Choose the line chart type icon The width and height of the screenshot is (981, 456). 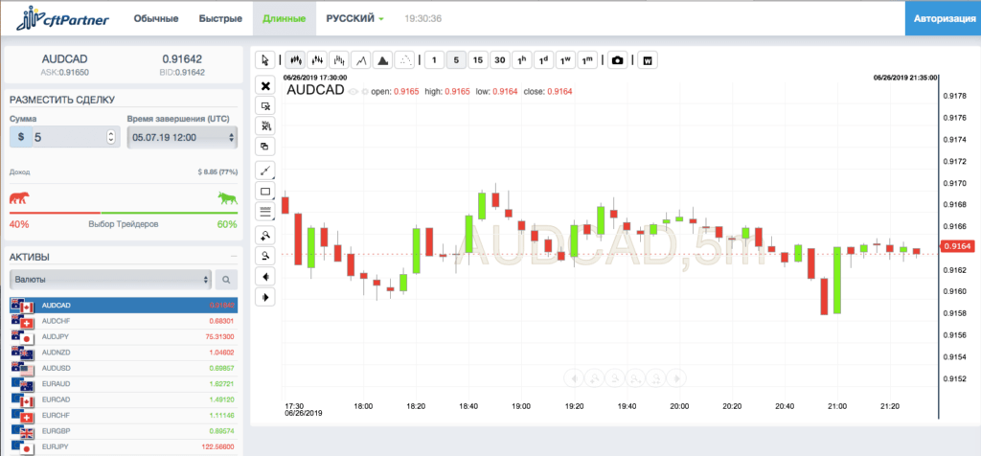point(361,60)
